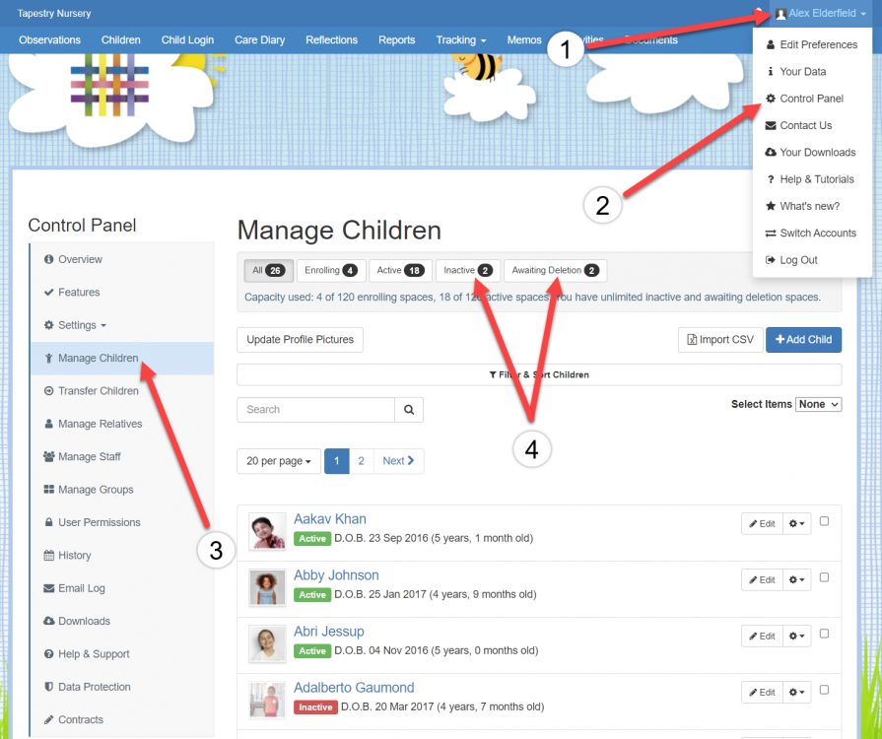The width and height of the screenshot is (882, 739).
Task: Click the Add Child button
Action: (803, 340)
